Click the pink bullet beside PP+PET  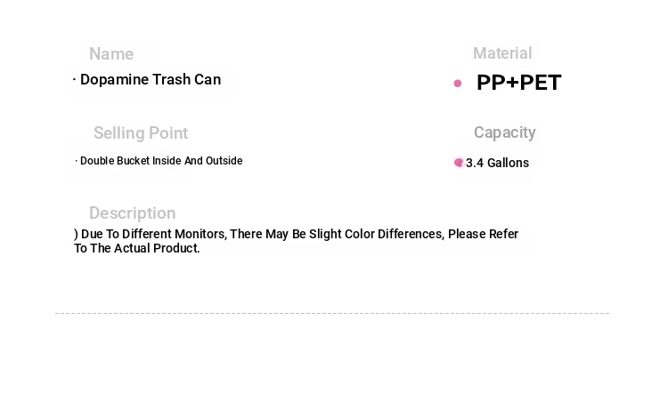pos(458,84)
